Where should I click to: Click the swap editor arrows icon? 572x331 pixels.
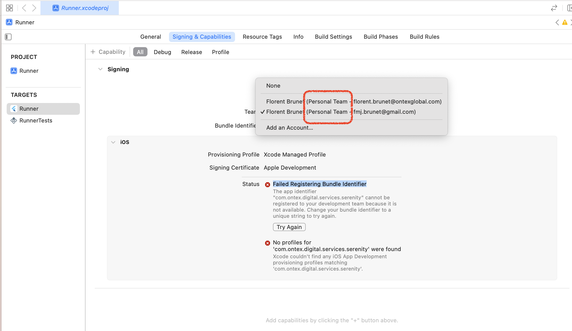[x=554, y=8]
